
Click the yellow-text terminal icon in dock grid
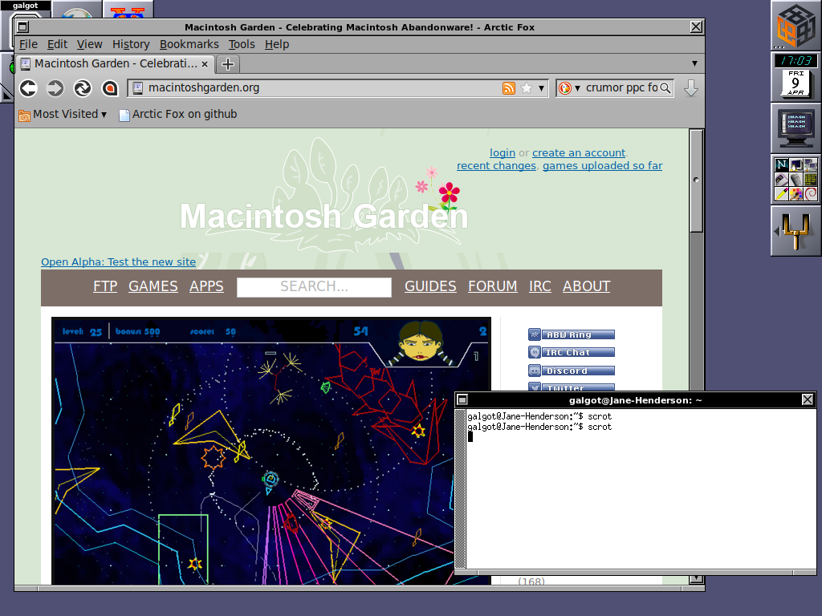(811, 180)
